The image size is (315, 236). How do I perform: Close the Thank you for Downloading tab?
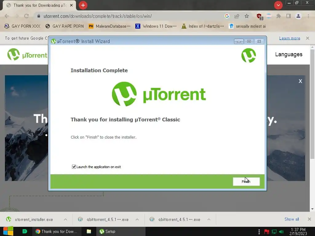[71, 5]
